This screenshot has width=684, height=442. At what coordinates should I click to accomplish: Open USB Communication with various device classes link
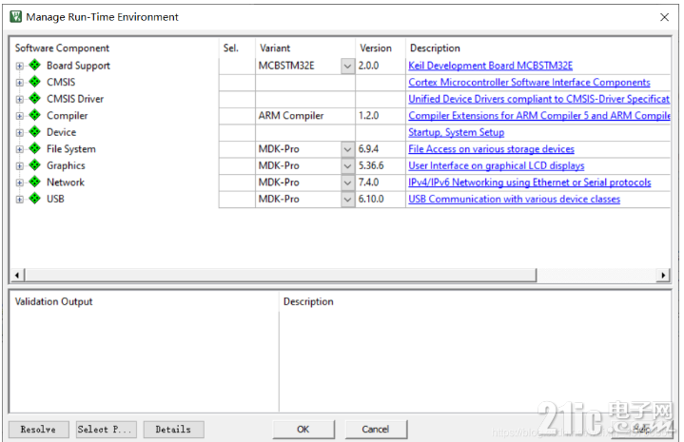[515, 200]
